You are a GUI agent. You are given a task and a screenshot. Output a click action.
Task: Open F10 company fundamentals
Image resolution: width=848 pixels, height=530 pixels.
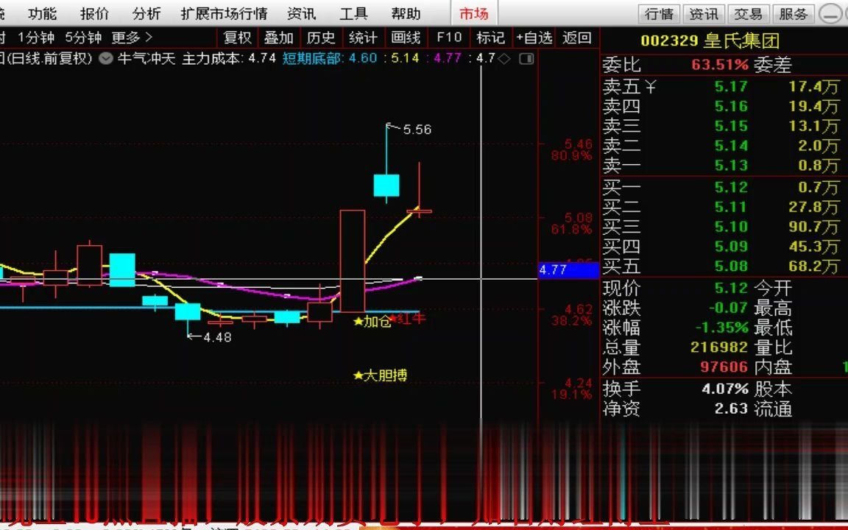pos(448,38)
